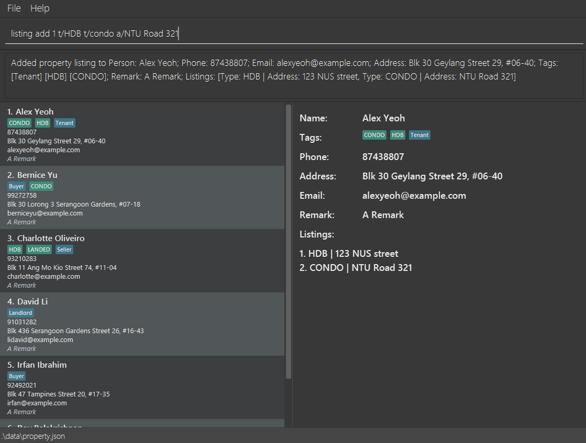
Task: Click the Tenant tag in the details panel
Action: (x=419, y=135)
